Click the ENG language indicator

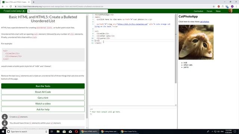(x=222, y=131)
